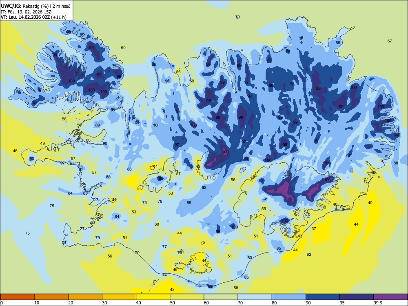Image resolution: width=408 pixels, height=306 pixels.
Task: Click the 95–99.9 indigo legend swatch
Action: (357, 297)
